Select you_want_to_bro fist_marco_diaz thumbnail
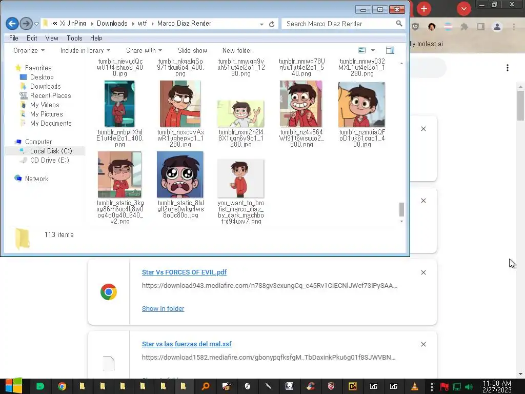Screen dimensions: 525x394 (241, 179)
